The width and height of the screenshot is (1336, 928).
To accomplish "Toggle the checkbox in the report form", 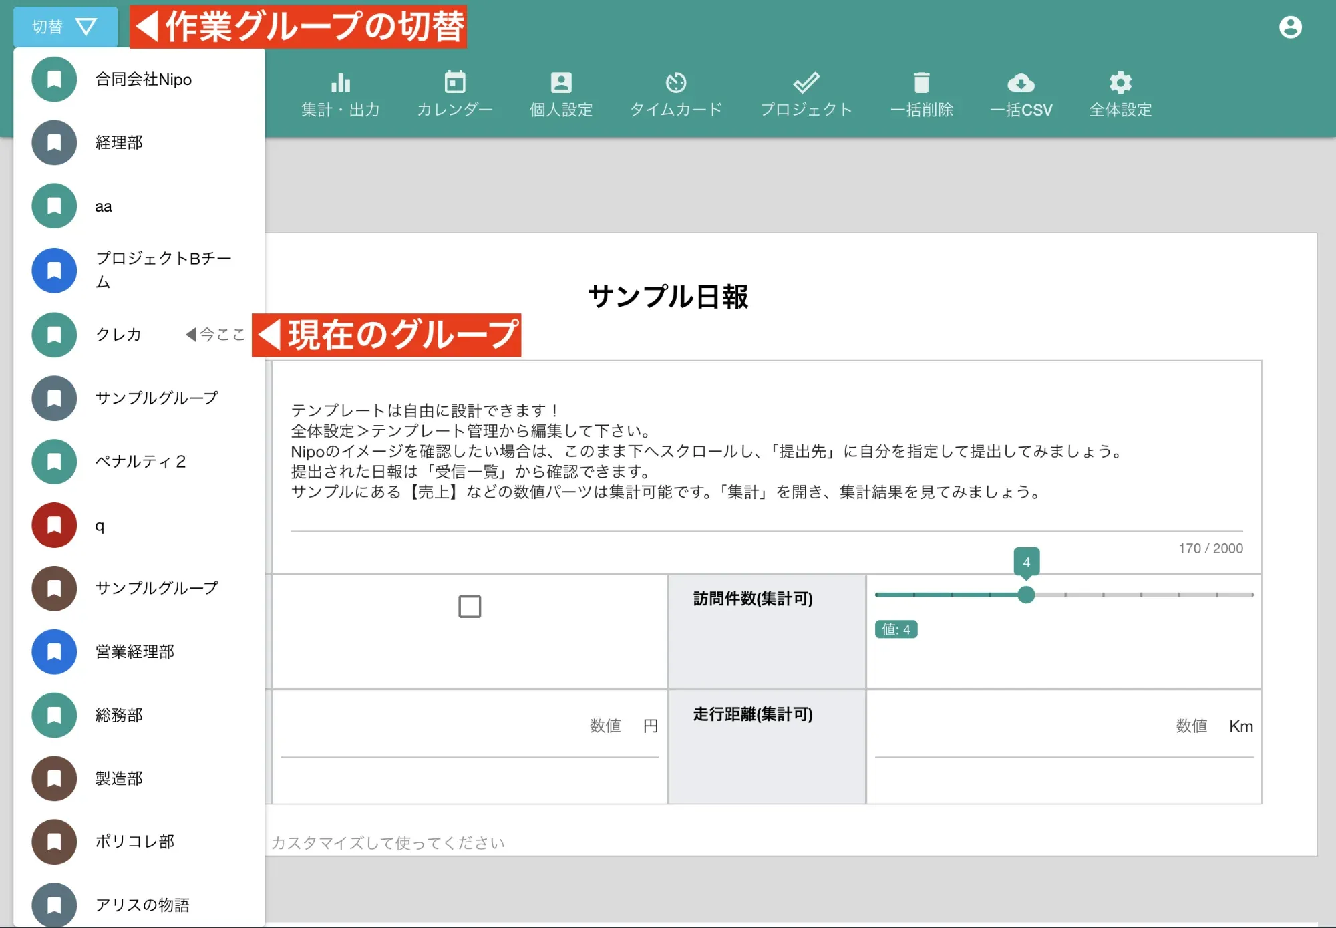I will pyautogui.click(x=470, y=606).
